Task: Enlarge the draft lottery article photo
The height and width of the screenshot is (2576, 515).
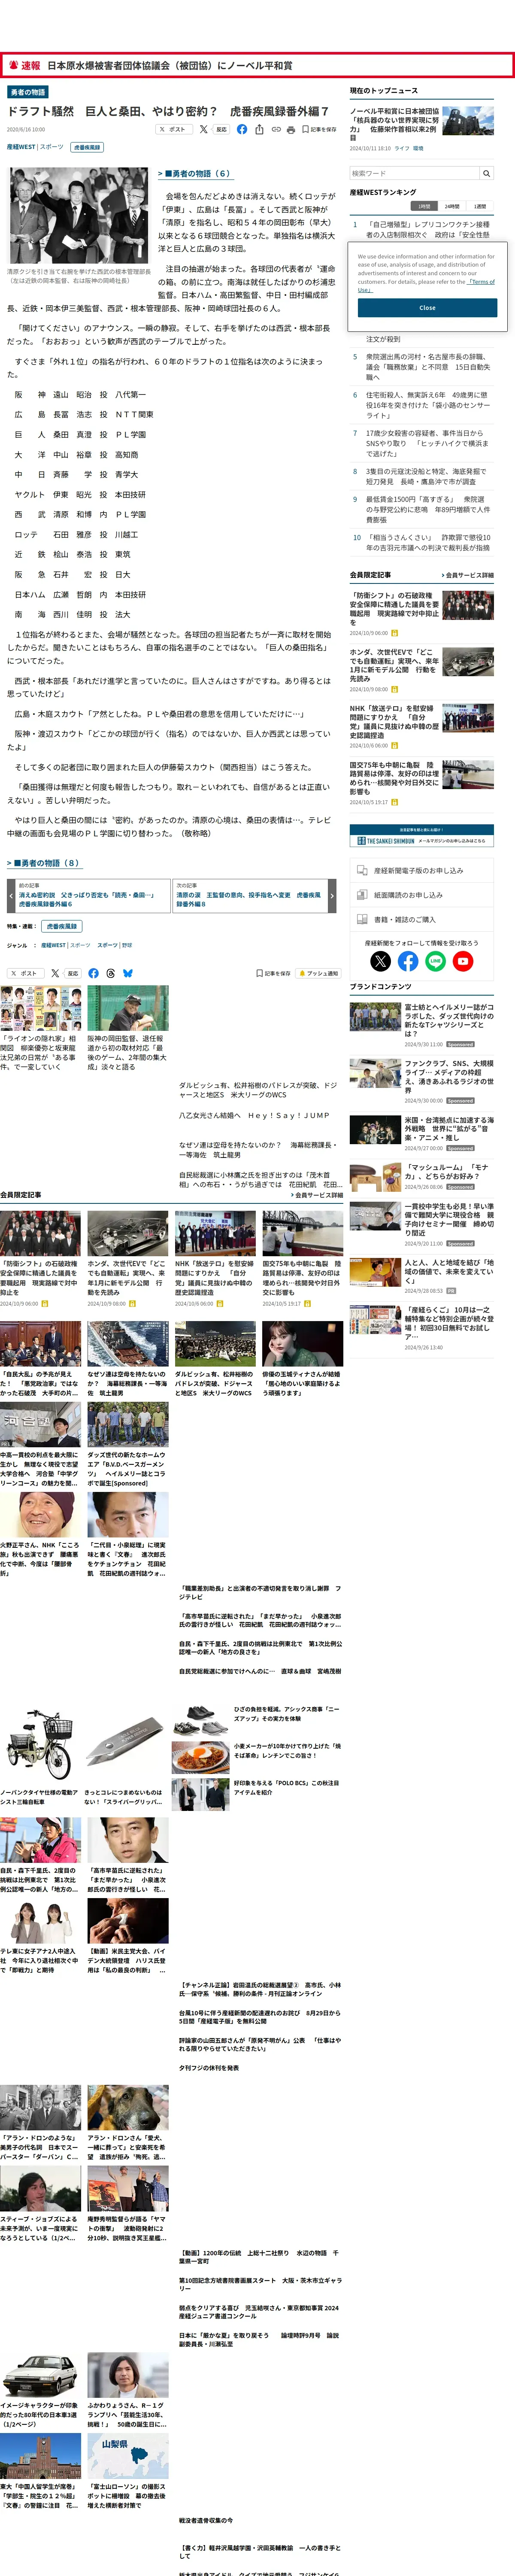Action: [x=78, y=216]
